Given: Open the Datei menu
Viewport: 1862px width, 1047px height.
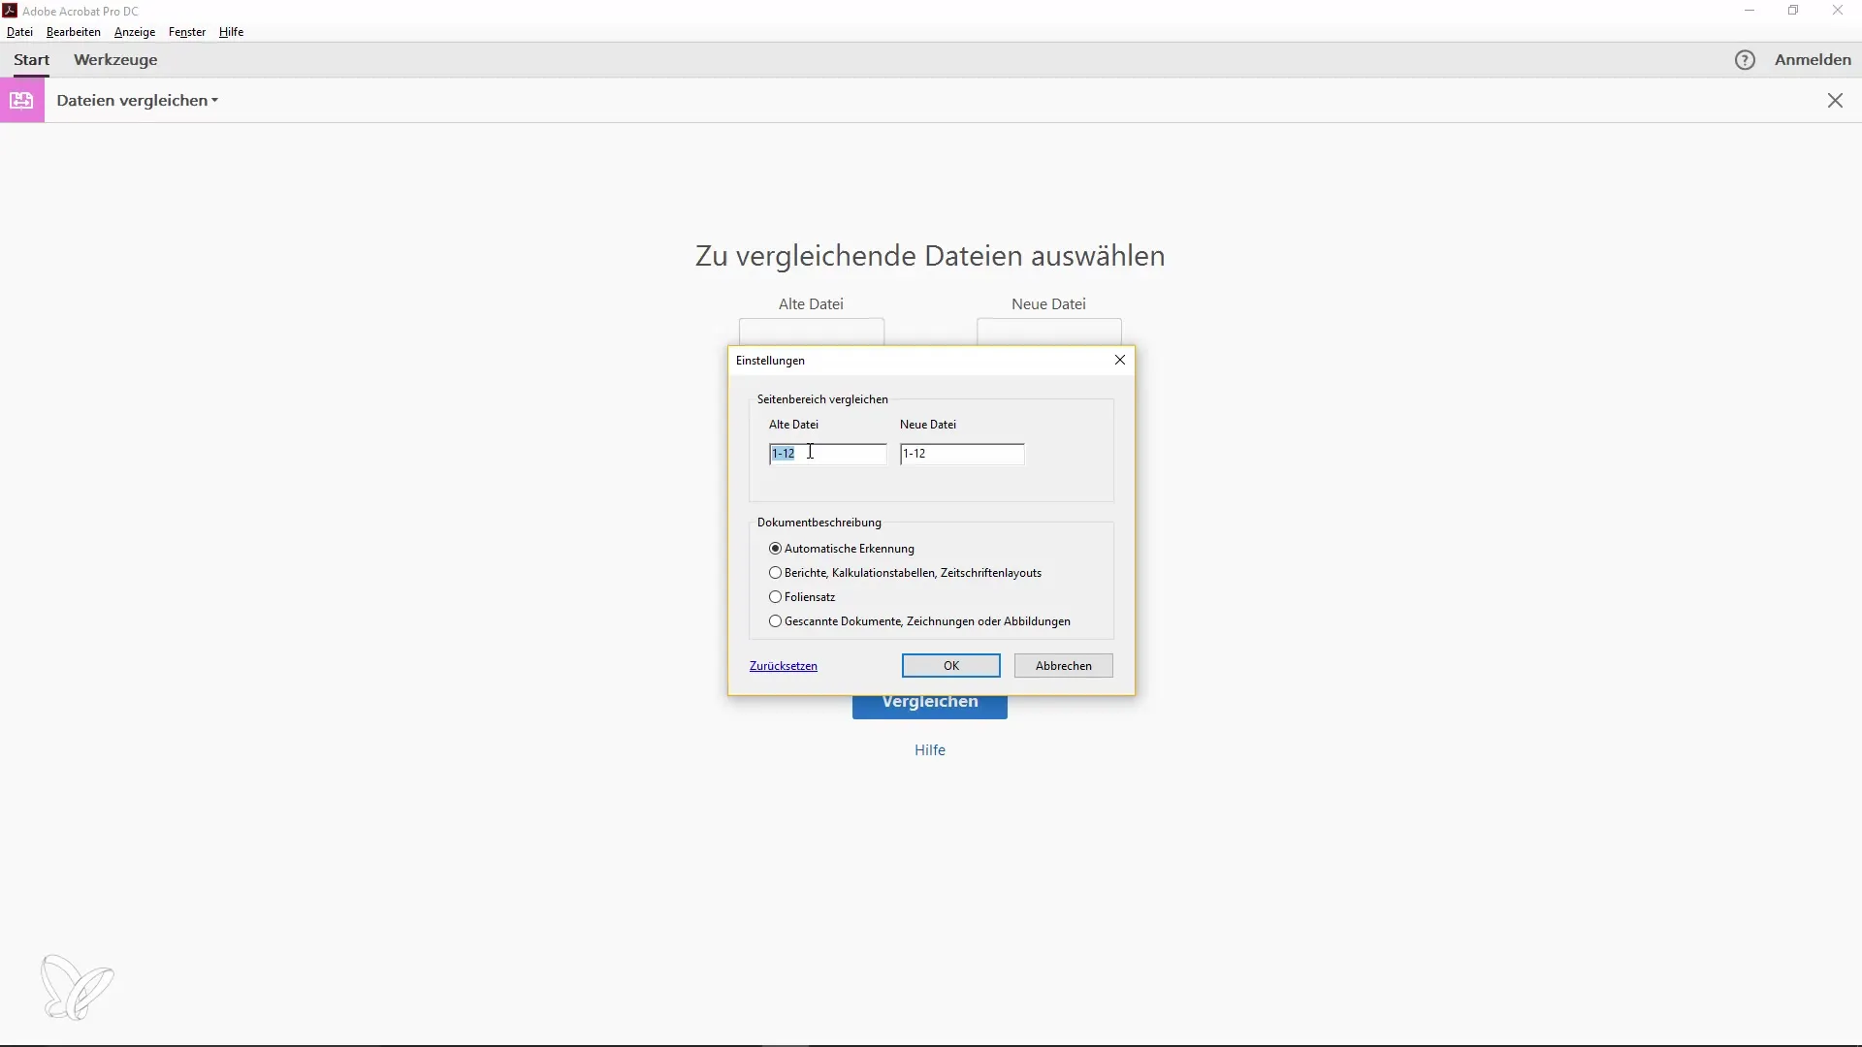Looking at the screenshot, I should (x=19, y=32).
